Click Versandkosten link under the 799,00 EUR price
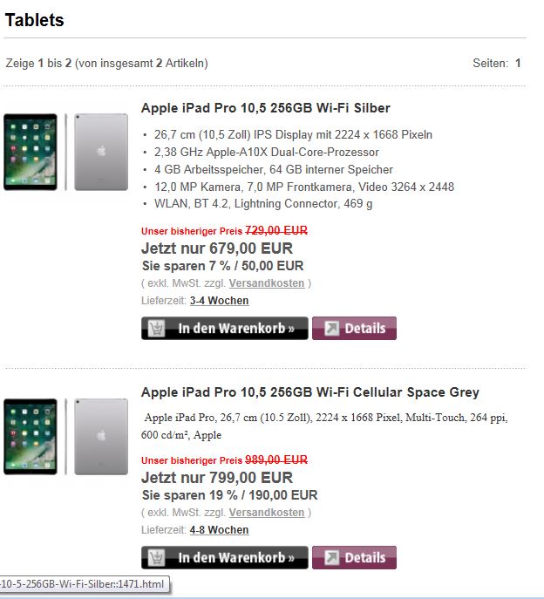 (267, 513)
